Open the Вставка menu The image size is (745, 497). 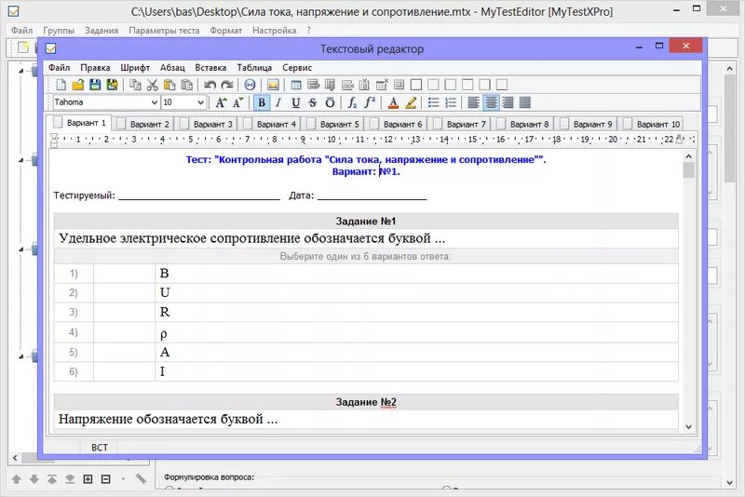(210, 67)
